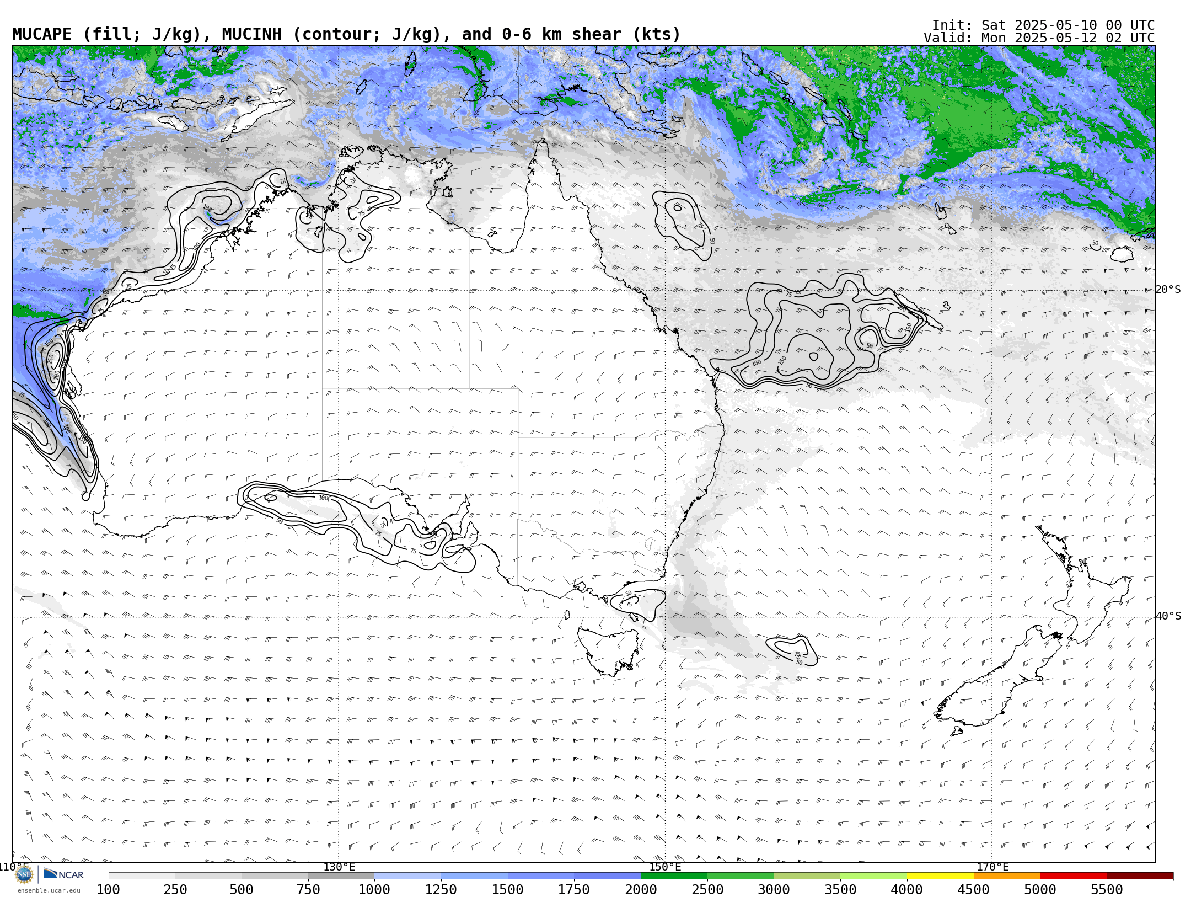Click the 150°E longitude label
Image resolution: width=1191 pixels, height=897 pixels.
[x=666, y=867]
